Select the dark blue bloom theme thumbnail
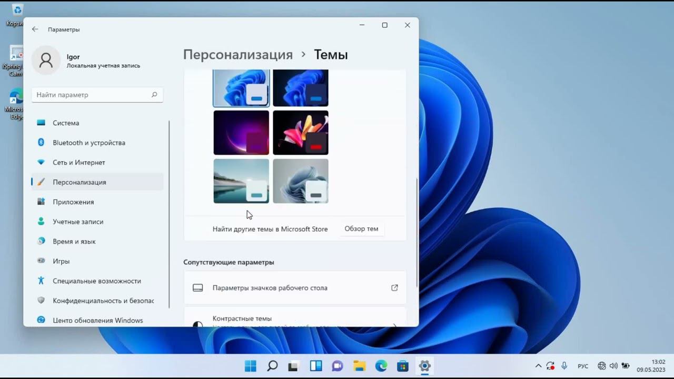This screenshot has height=379, width=674. coord(300,88)
